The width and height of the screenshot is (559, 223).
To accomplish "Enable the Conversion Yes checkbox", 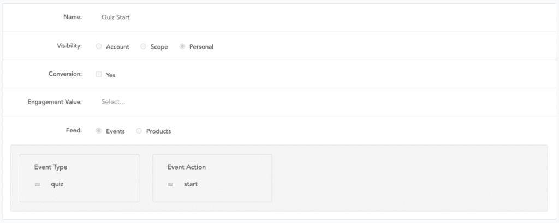I will [x=99, y=74].
